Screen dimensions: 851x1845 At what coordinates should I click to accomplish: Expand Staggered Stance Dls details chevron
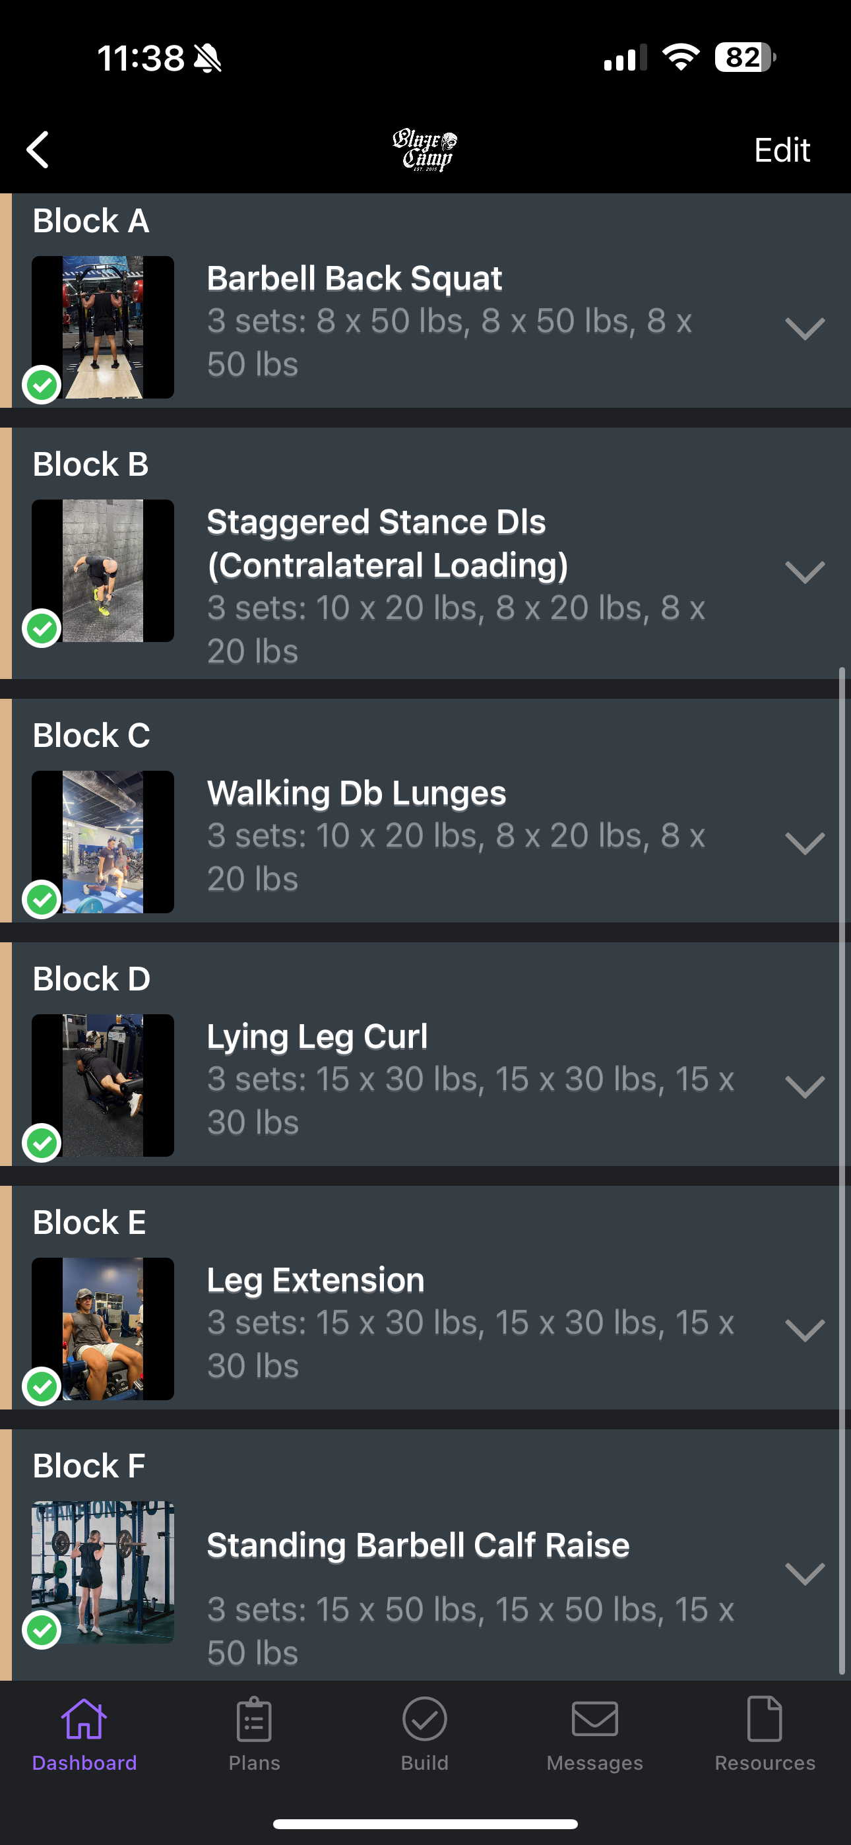(x=804, y=572)
